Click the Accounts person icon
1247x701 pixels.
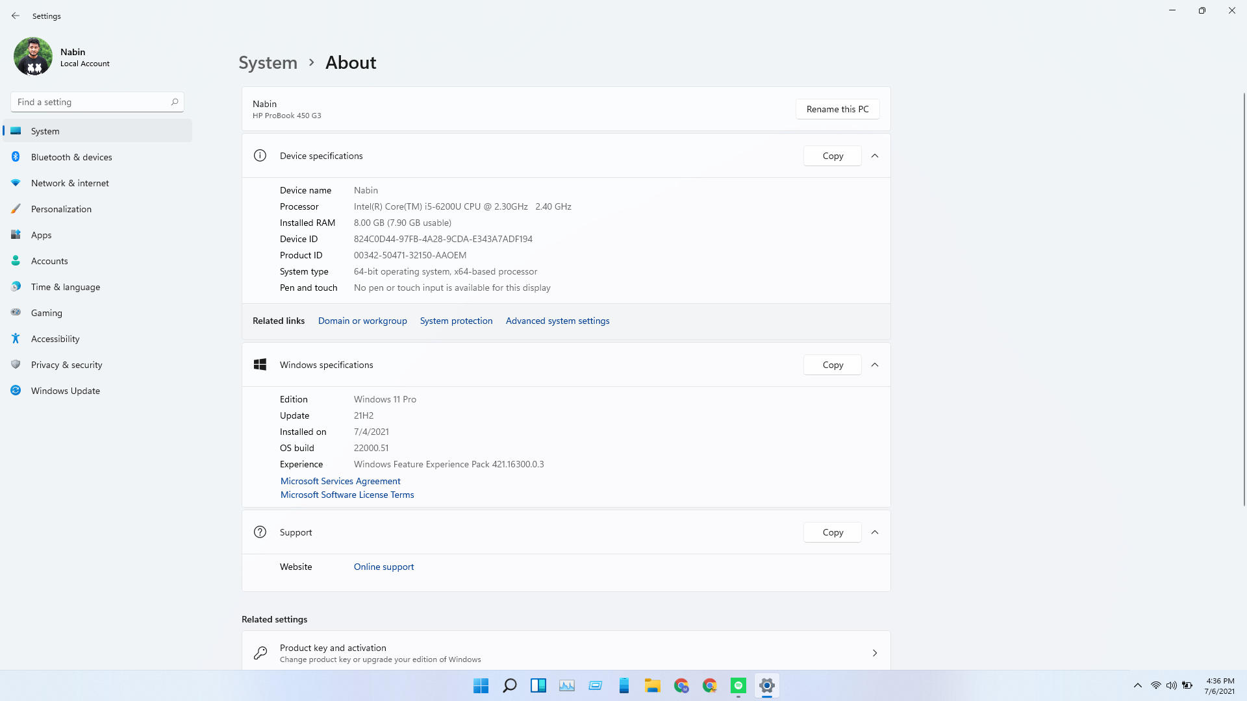coord(16,261)
